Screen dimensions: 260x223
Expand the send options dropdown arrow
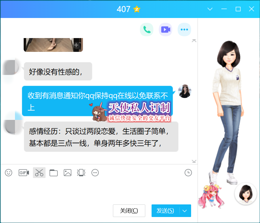tap(185, 211)
